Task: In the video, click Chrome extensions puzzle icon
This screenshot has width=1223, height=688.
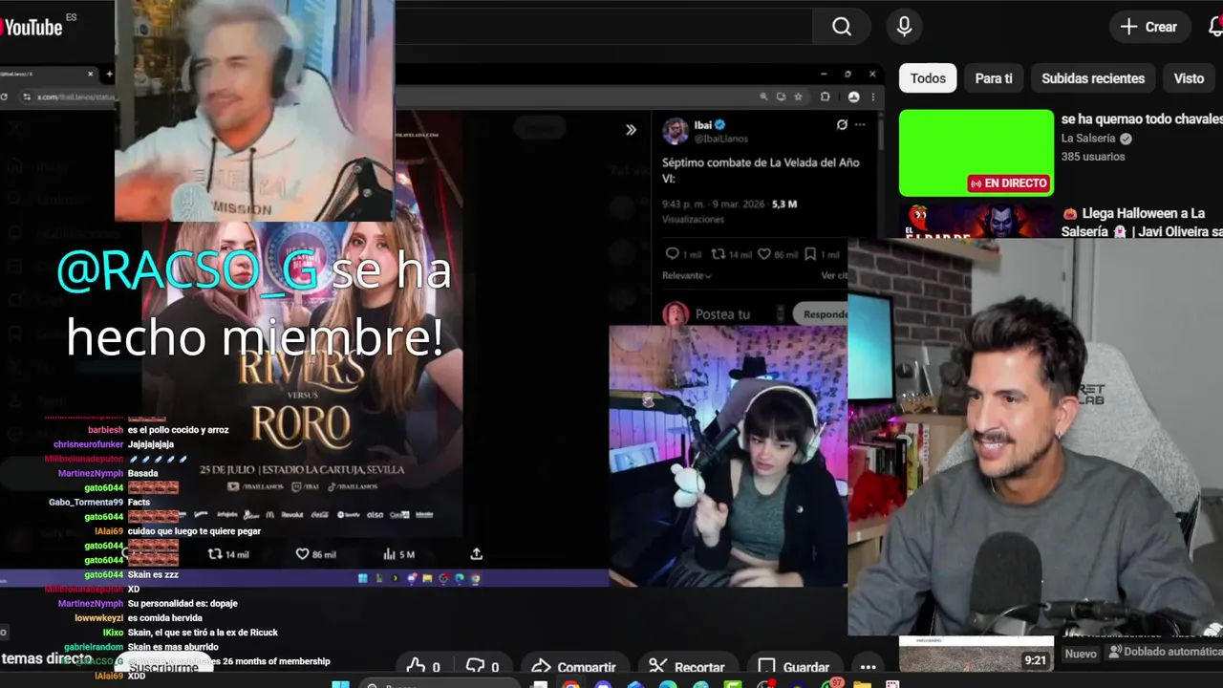Action: tap(825, 97)
